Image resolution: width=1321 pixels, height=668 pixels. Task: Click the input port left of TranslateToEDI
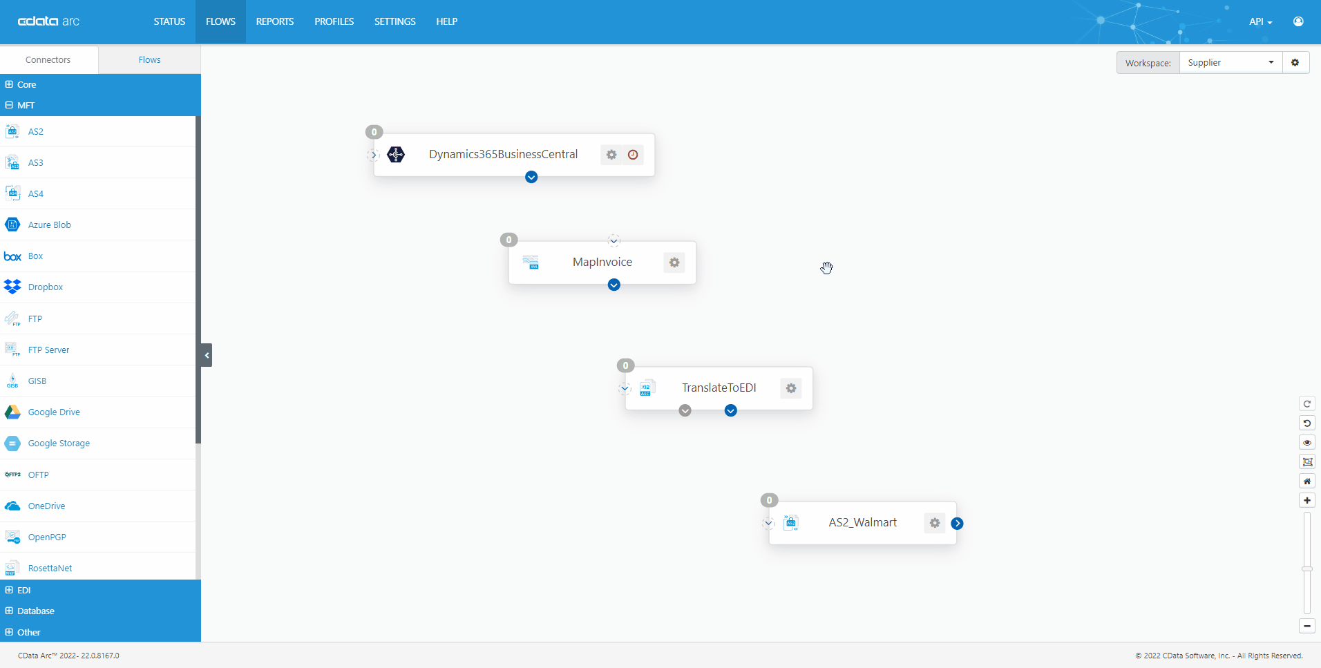pos(625,388)
